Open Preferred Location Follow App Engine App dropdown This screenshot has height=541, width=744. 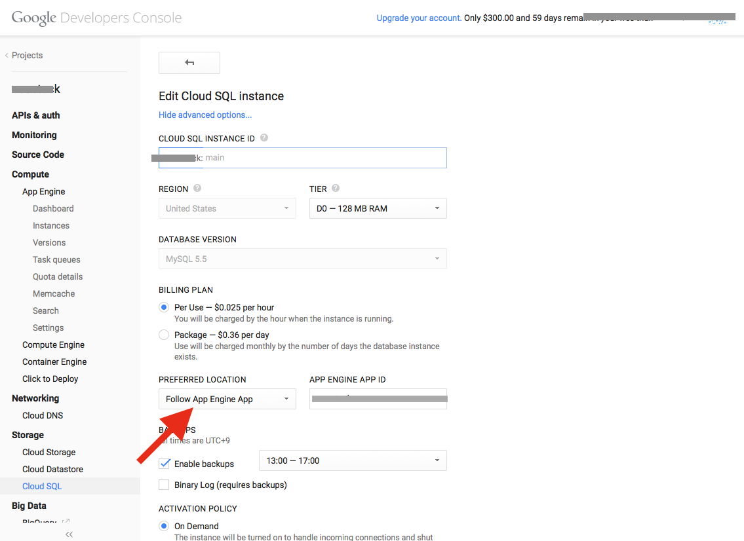pos(227,400)
